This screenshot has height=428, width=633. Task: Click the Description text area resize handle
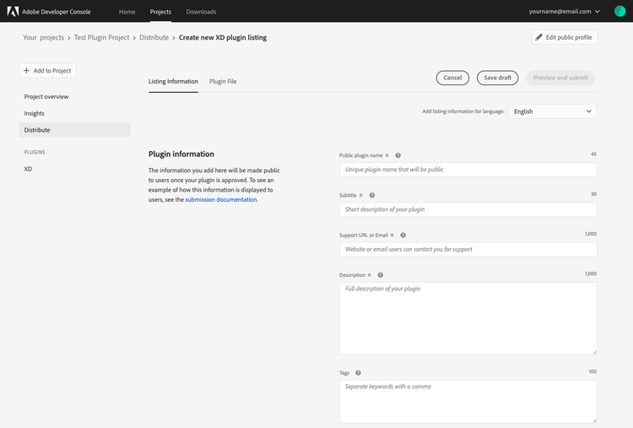pyautogui.click(x=594, y=352)
